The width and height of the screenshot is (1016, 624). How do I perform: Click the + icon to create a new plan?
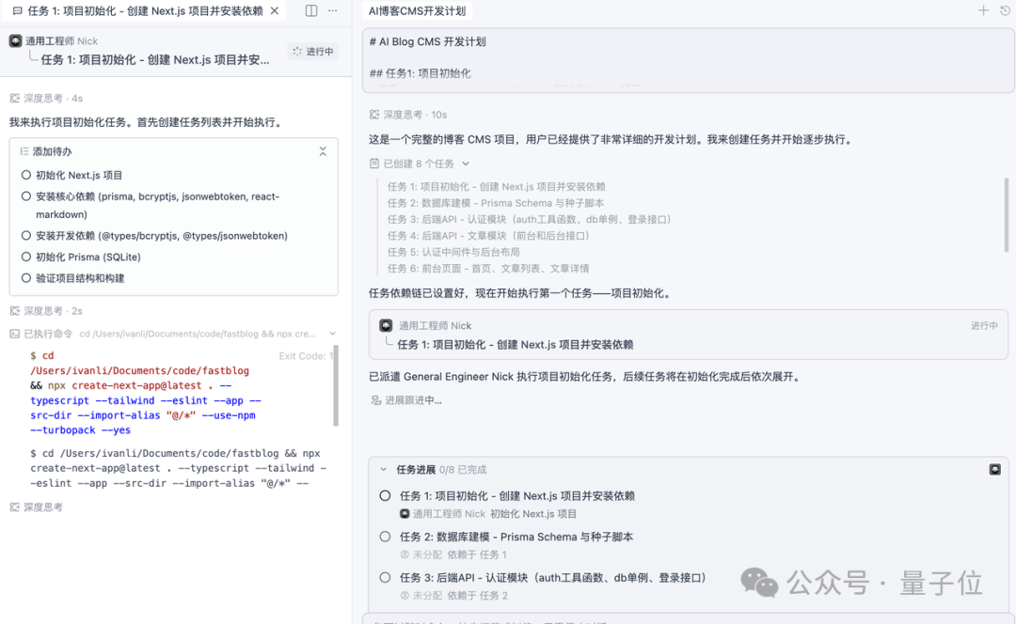(982, 10)
